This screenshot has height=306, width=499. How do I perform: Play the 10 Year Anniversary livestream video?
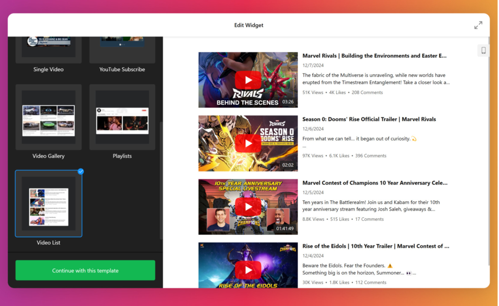click(248, 206)
